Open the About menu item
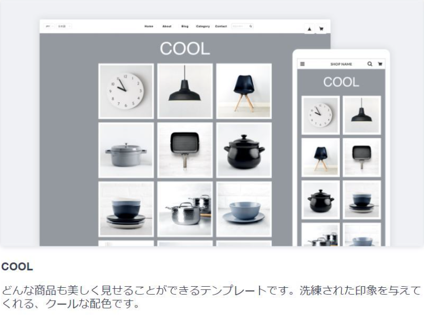 click(167, 26)
